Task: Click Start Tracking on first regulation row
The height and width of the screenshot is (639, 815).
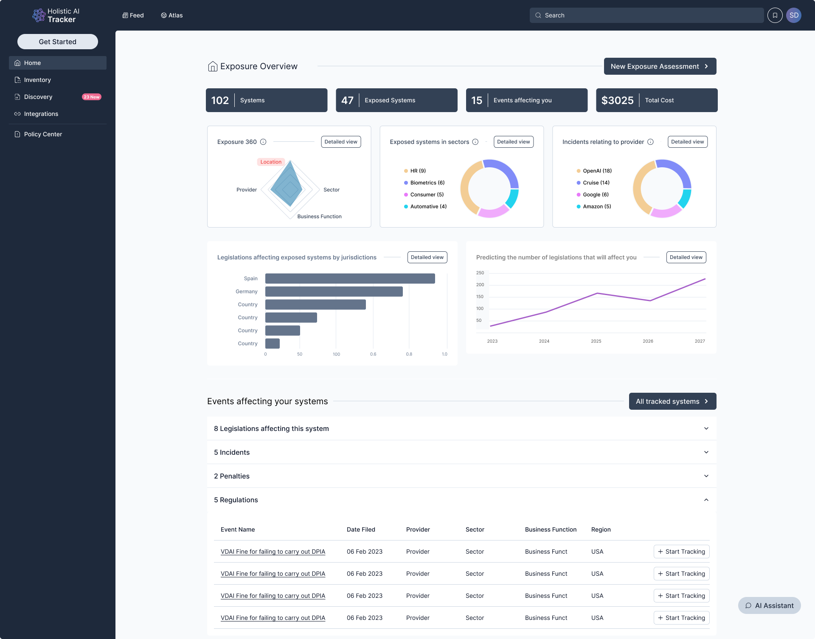Action: [681, 552]
